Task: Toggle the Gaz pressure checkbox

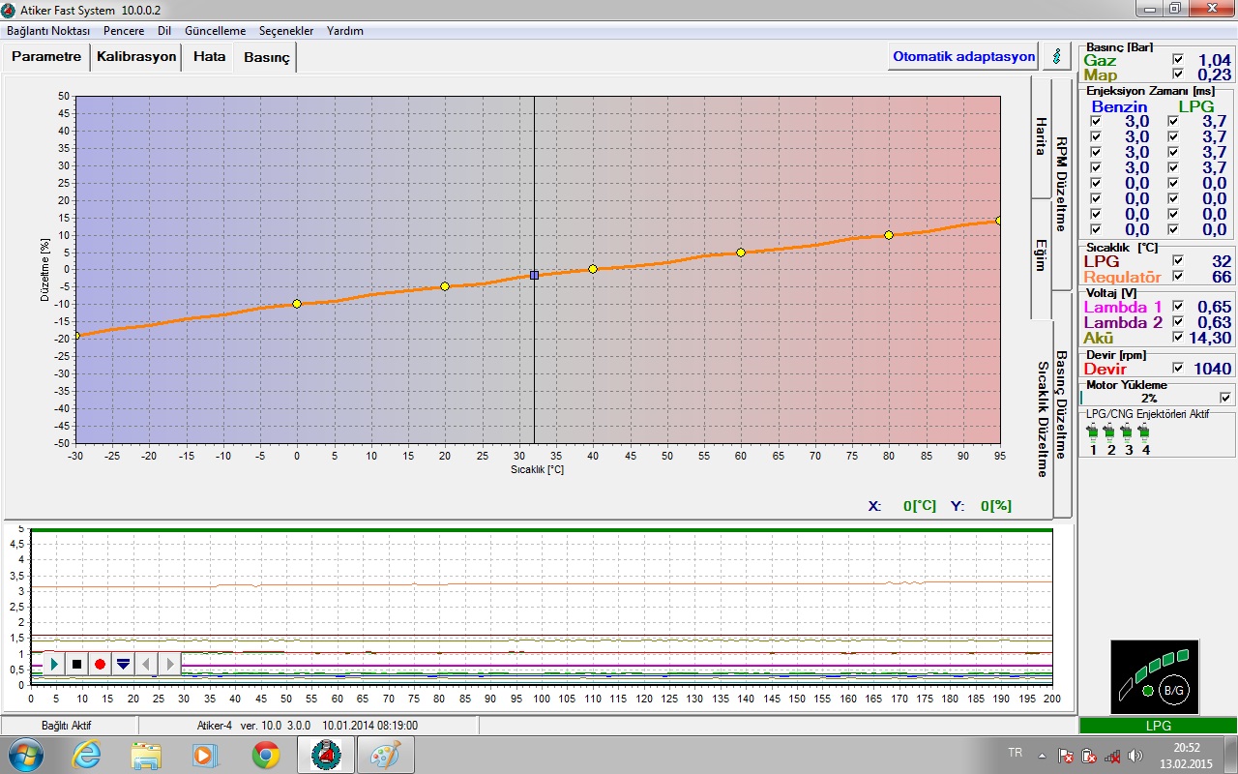Action: [x=1177, y=59]
